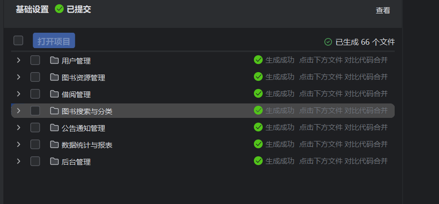Viewport: 439px width, 204px height.
Task: Expand the 借阅管理 tree node
Action: (x=18, y=94)
